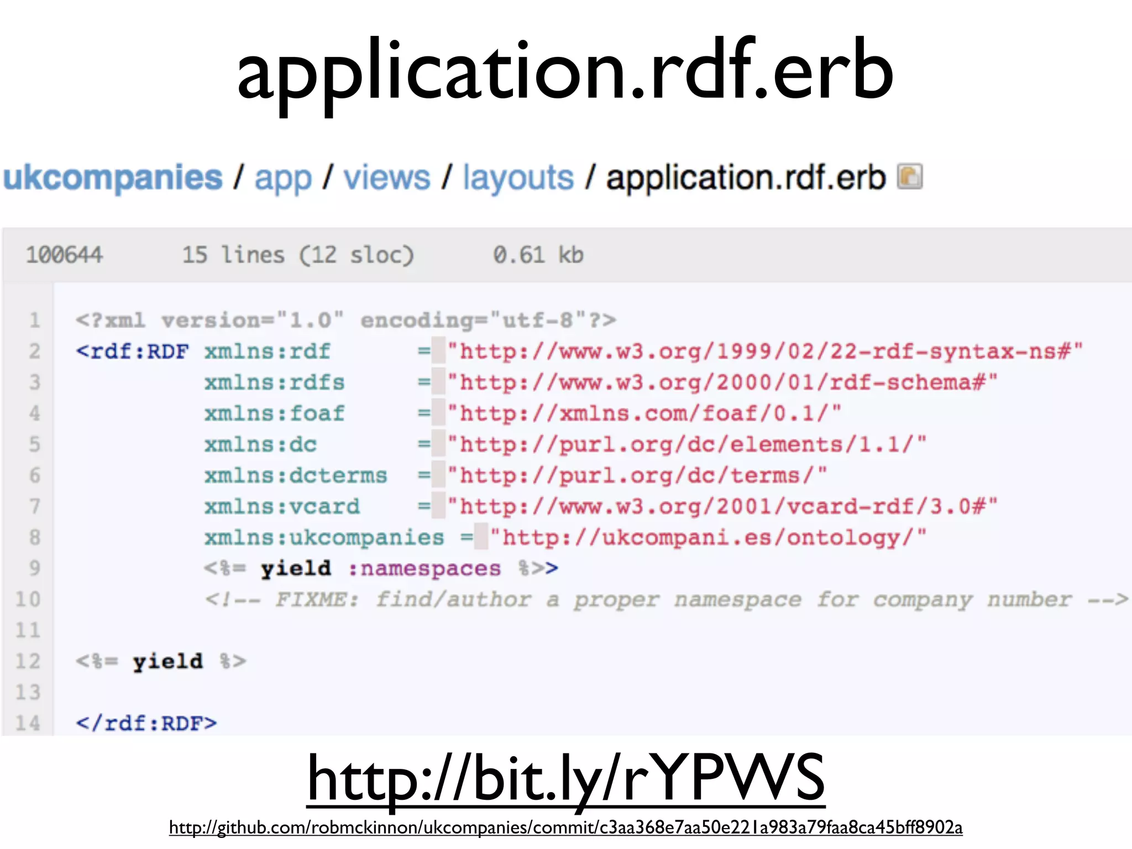Click the xmlns:foaf attribute name
The width and height of the screenshot is (1132, 849).
point(274,413)
